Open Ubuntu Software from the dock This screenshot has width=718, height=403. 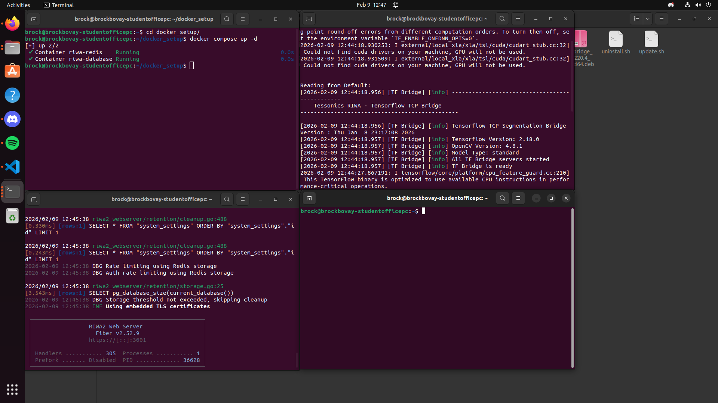tap(12, 72)
